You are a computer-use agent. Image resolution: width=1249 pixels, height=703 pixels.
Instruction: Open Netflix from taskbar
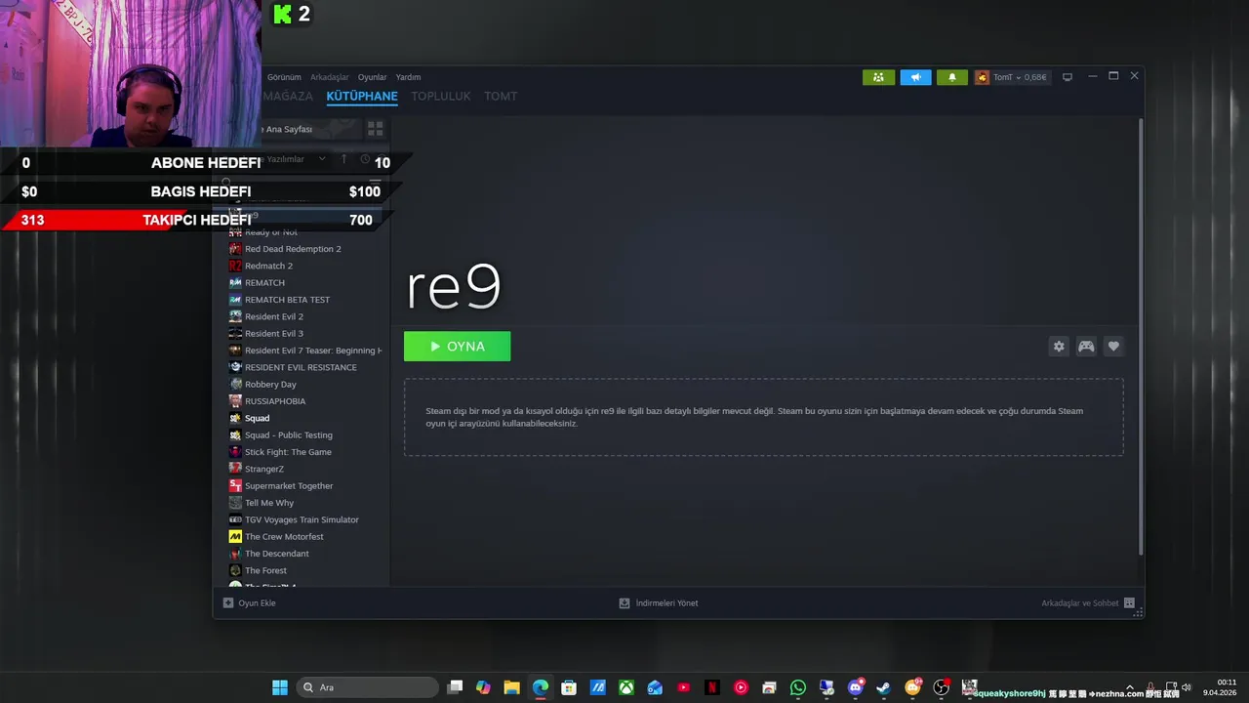point(712,687)
